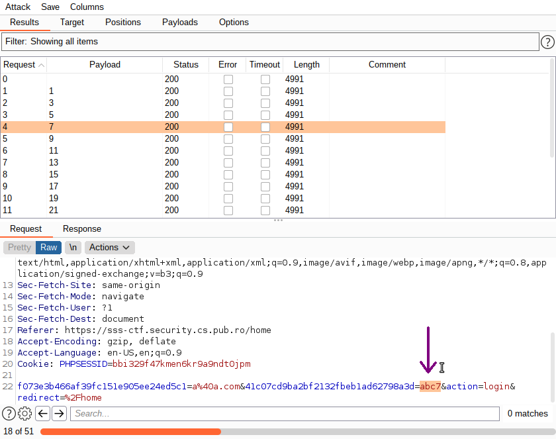Viewport: 556px width, 439px height.
Task: Open the search help icon at bottom
Action: coord(9,413)
